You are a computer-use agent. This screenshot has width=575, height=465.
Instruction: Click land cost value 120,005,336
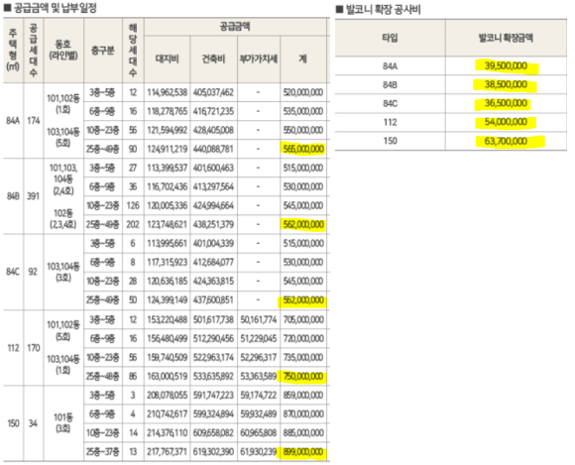pyautogui.click(x=168, y=205)
